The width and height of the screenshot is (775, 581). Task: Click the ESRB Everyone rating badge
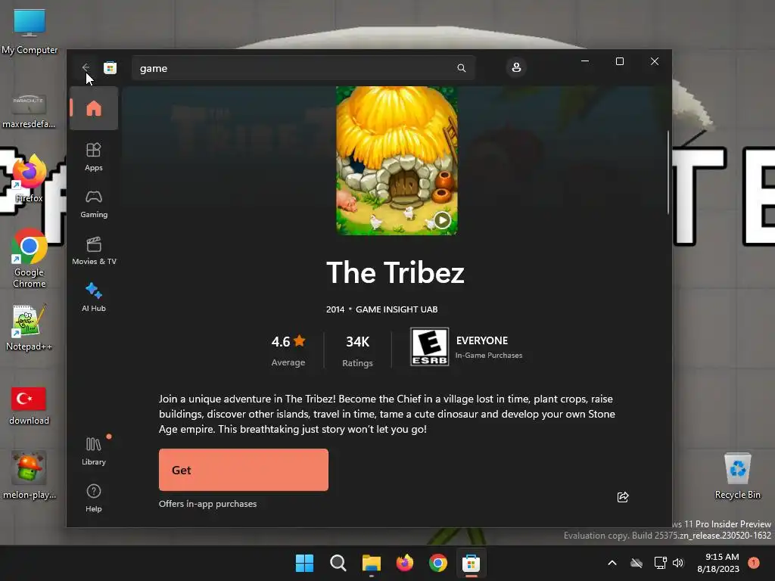pos(430,346)
